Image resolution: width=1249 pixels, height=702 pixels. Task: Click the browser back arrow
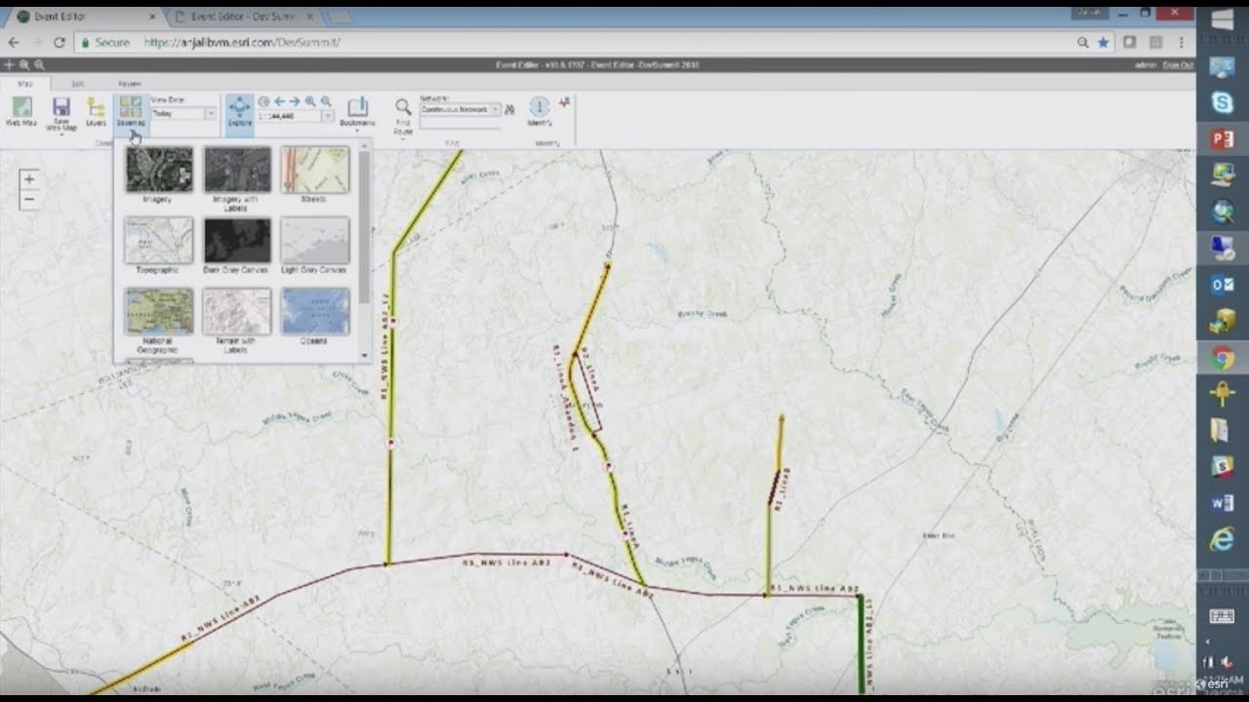[13, 43]
